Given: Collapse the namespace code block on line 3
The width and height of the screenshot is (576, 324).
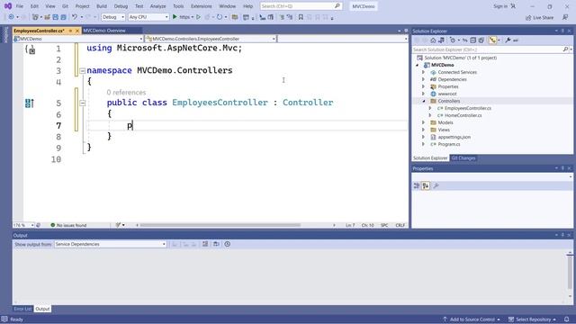Looking at the screenshot, I should [x=82, y=70].
